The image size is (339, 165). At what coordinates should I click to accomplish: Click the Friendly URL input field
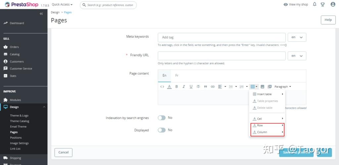click(221, 56)
